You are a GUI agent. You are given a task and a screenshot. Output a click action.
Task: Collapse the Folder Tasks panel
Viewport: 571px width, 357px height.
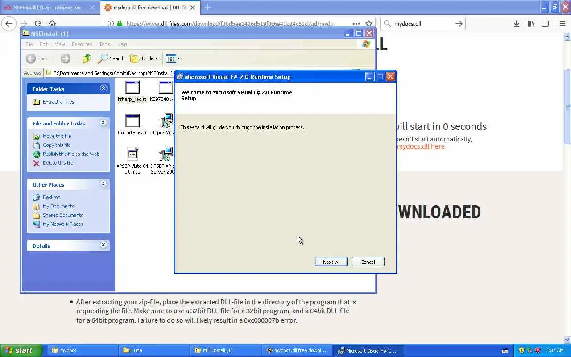[103, 88]
